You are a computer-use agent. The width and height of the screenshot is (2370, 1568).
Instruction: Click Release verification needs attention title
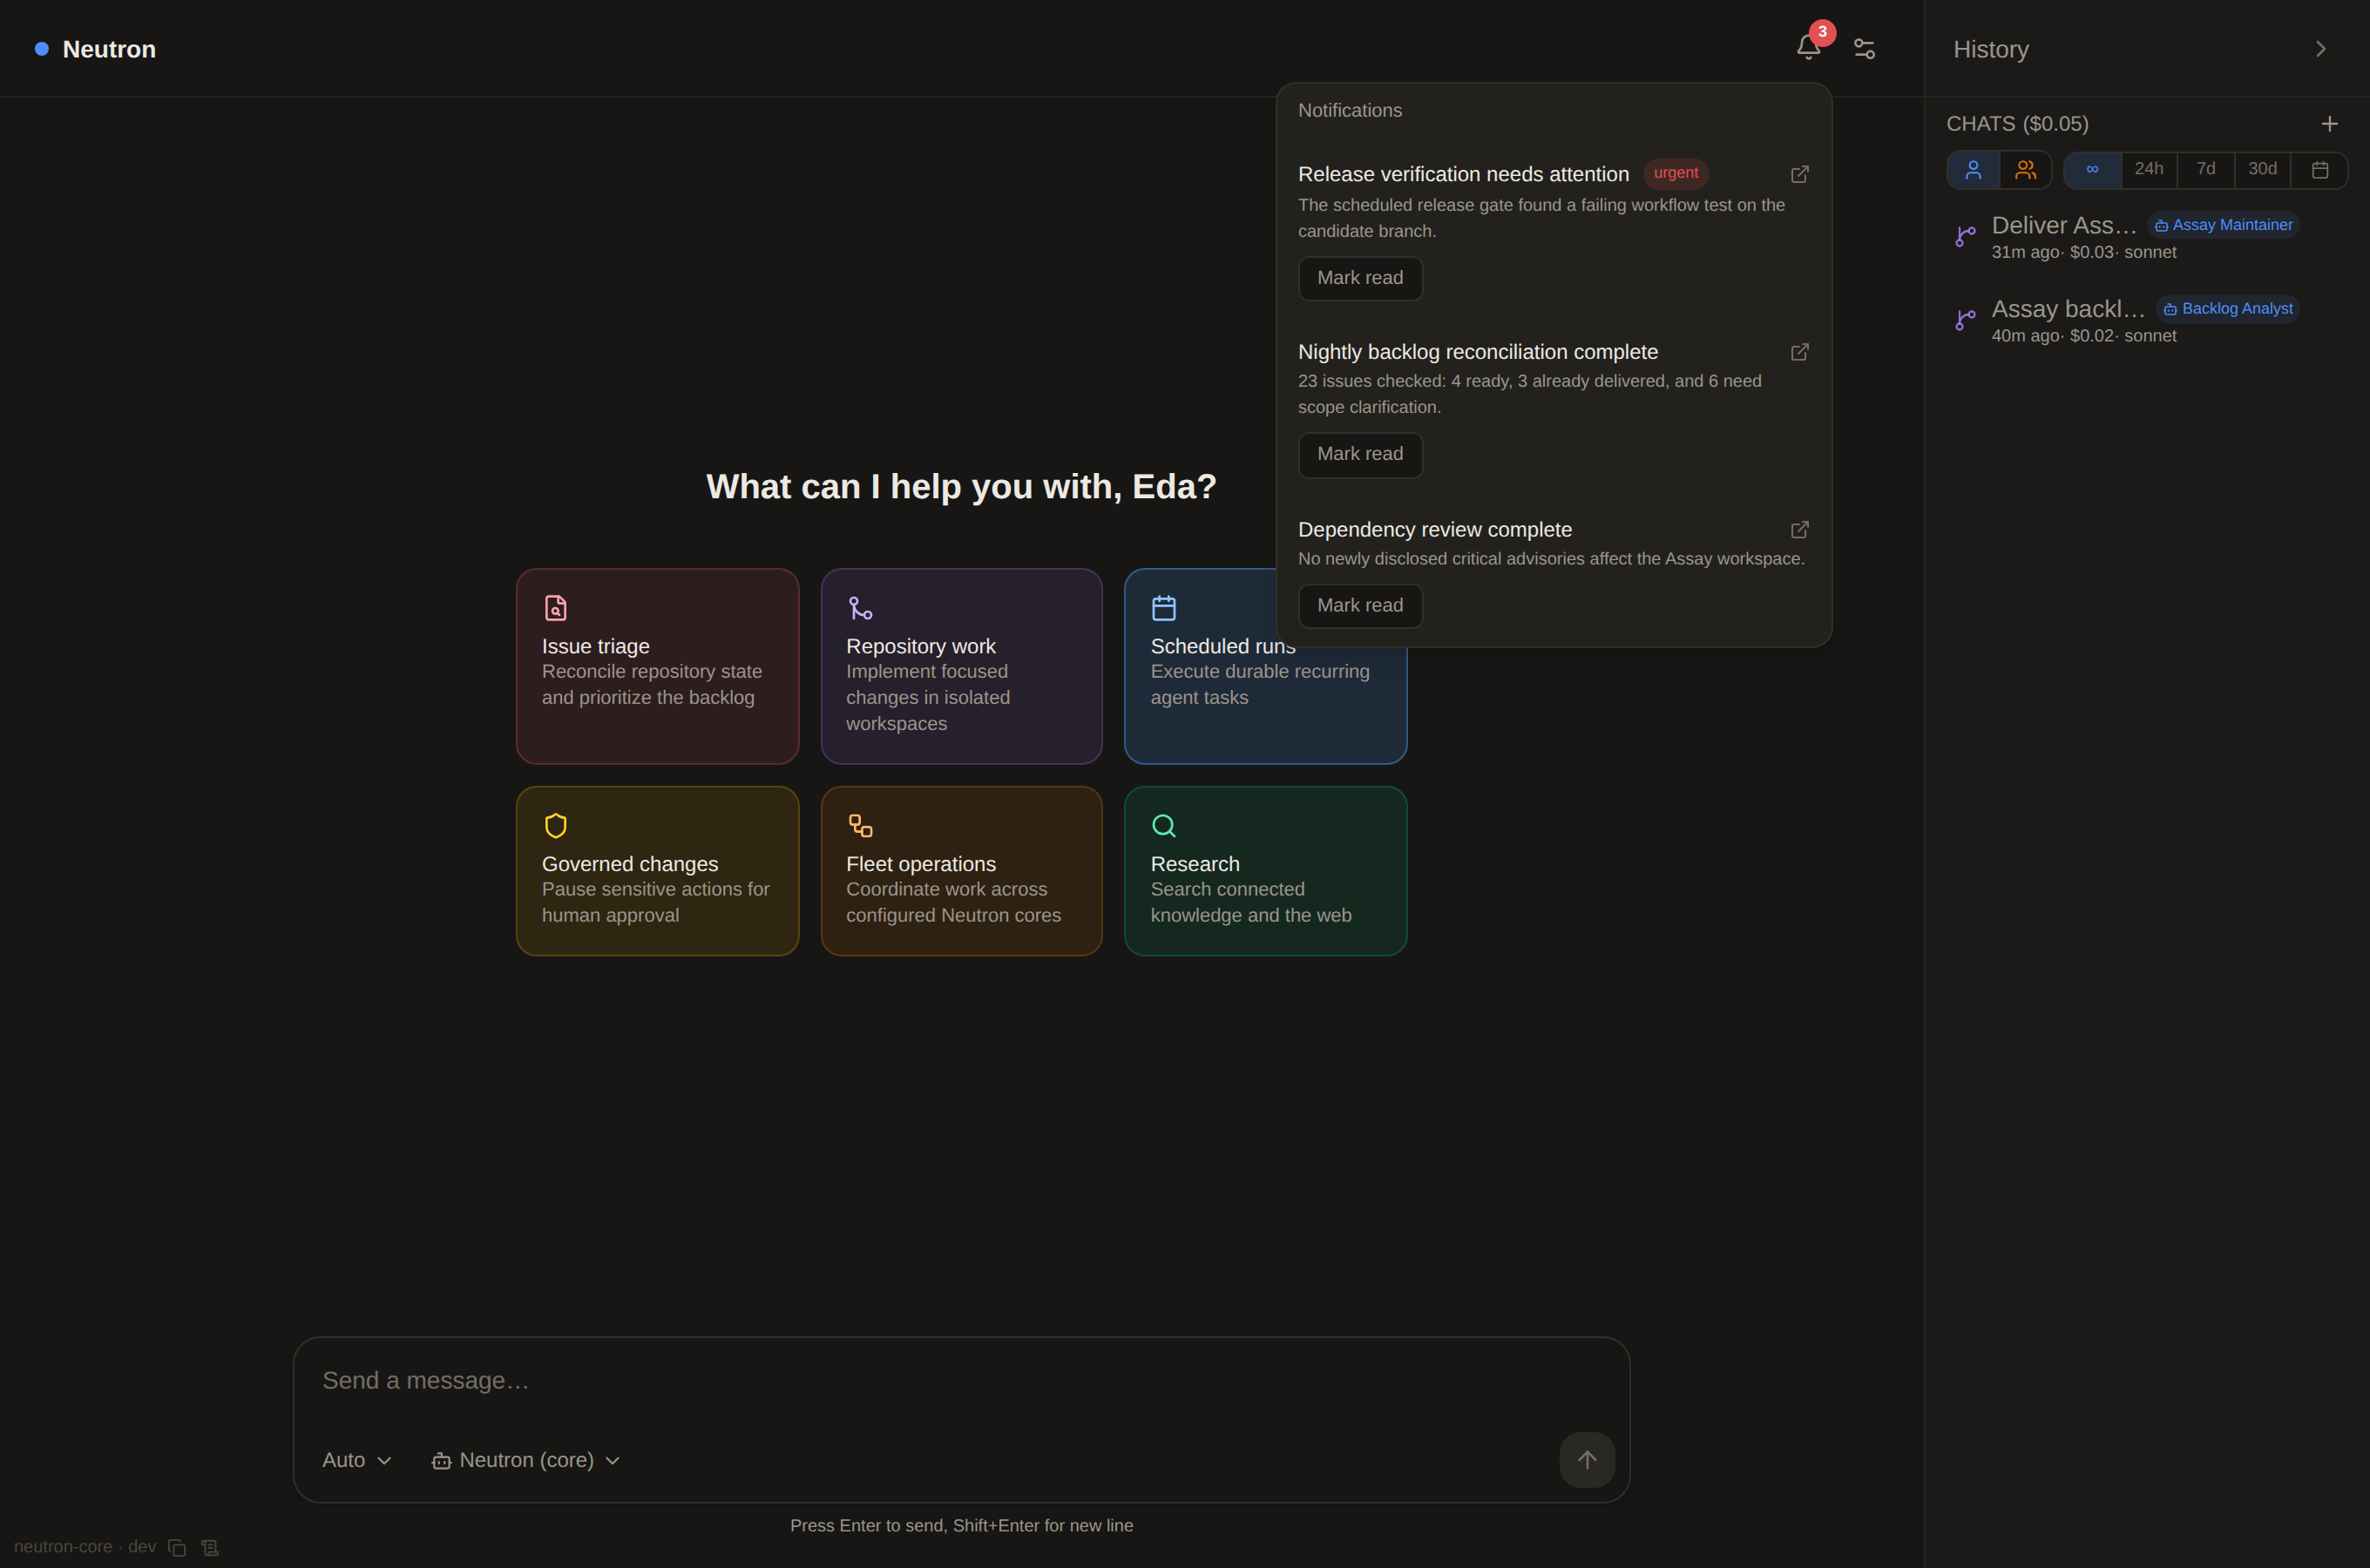(1463, 174)
